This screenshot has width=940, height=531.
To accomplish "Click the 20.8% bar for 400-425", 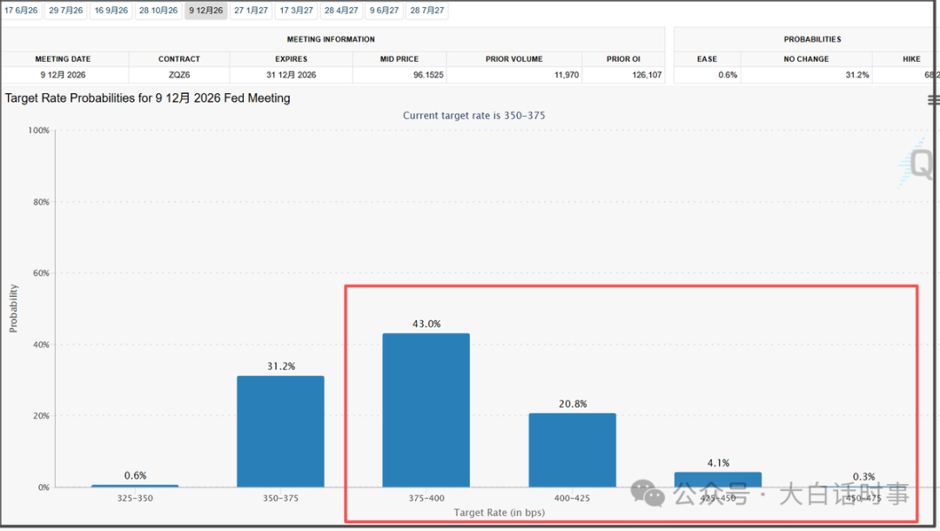I will [573, 450].
